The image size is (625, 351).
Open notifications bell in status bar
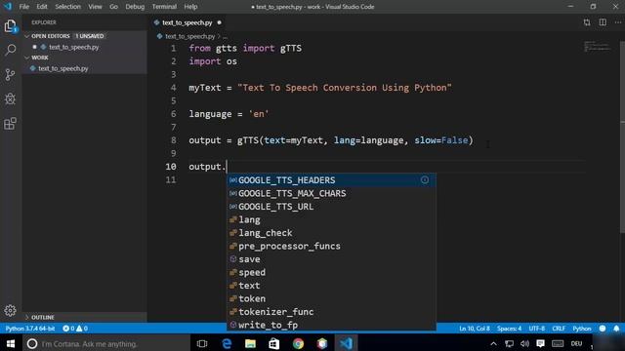(x=616, y=329)
